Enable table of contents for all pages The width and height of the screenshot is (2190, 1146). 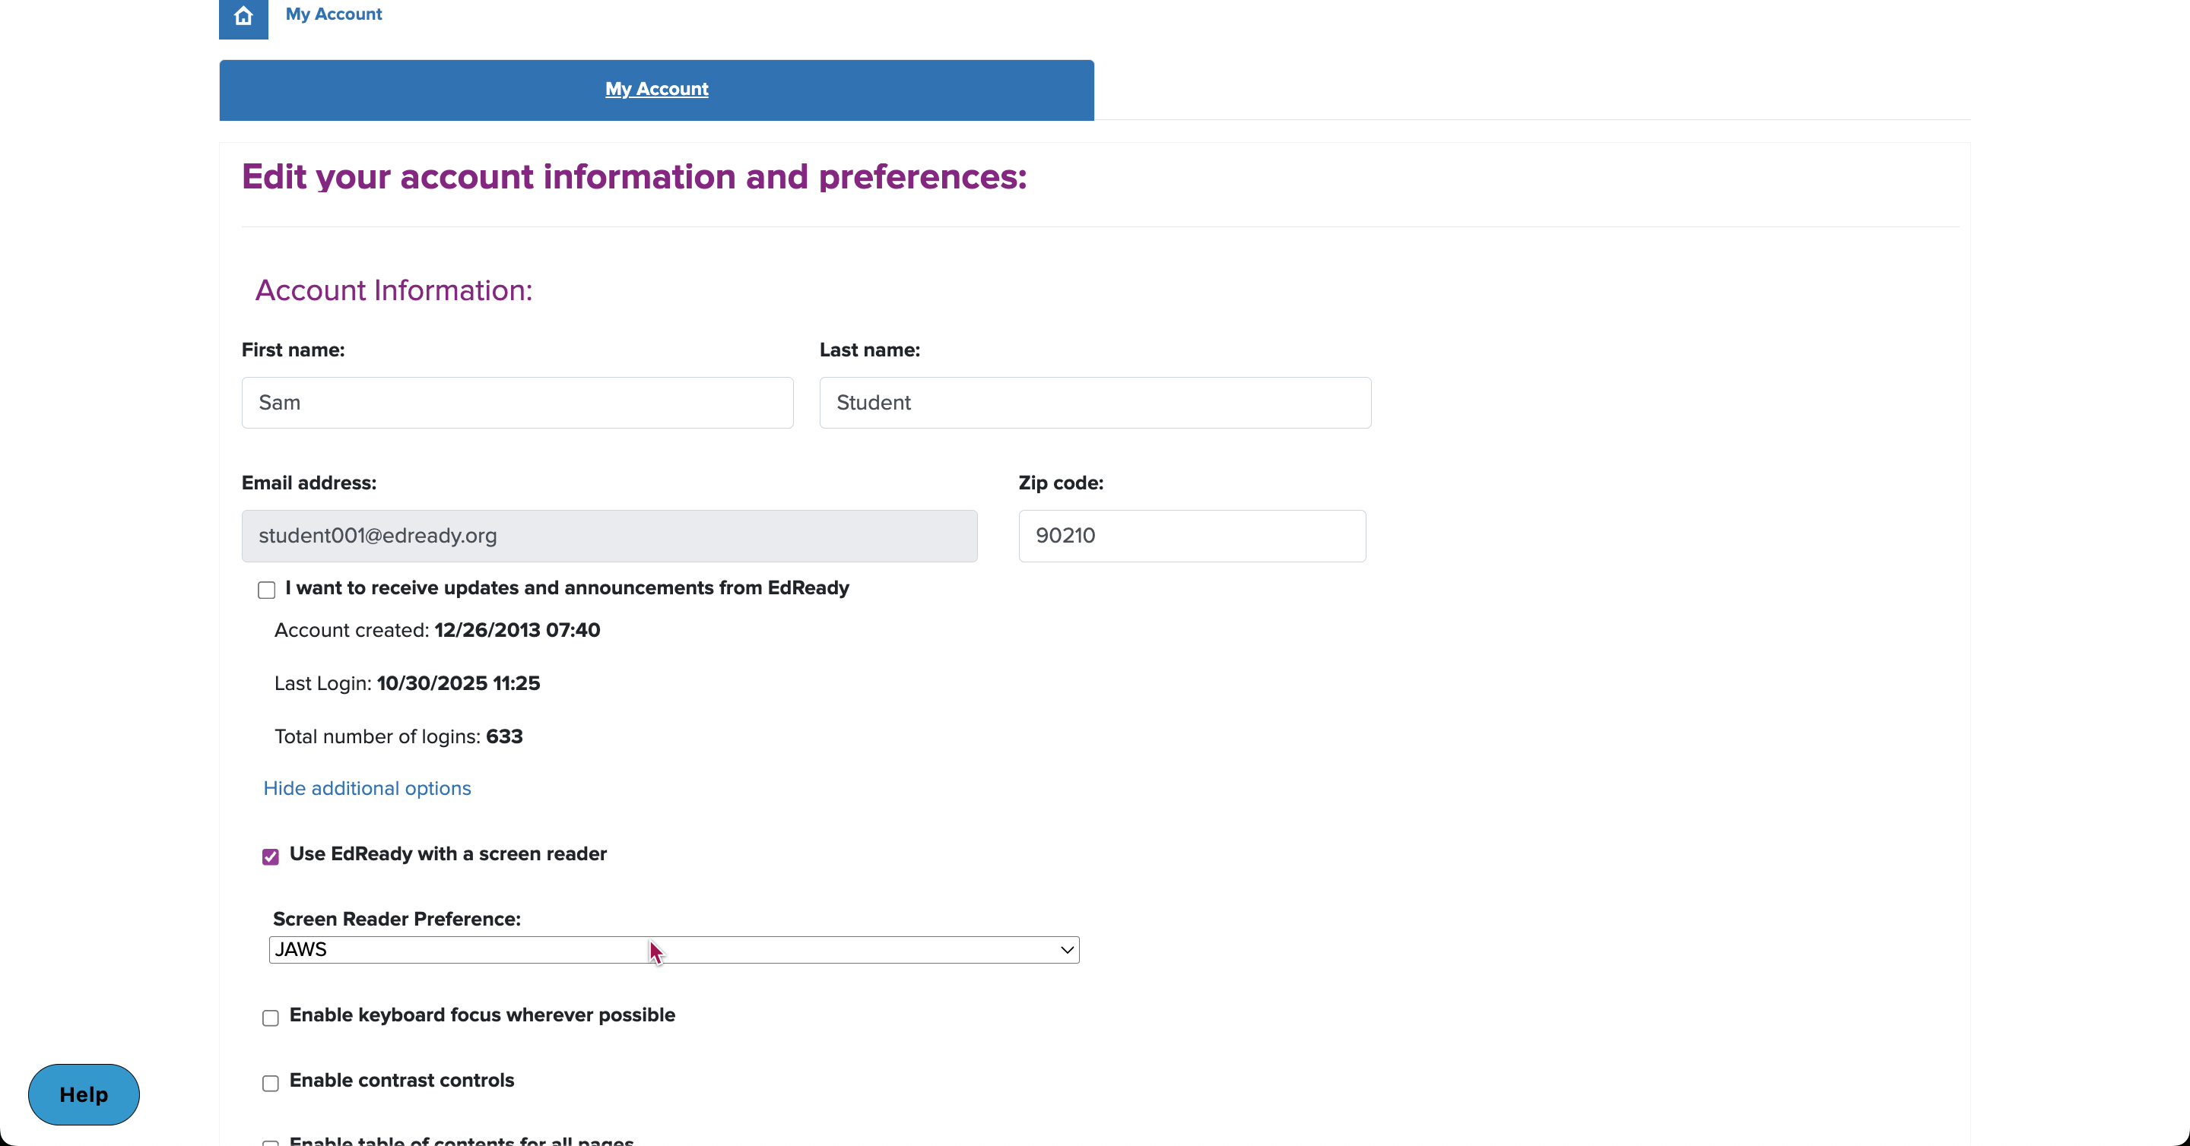point(271,1143)
